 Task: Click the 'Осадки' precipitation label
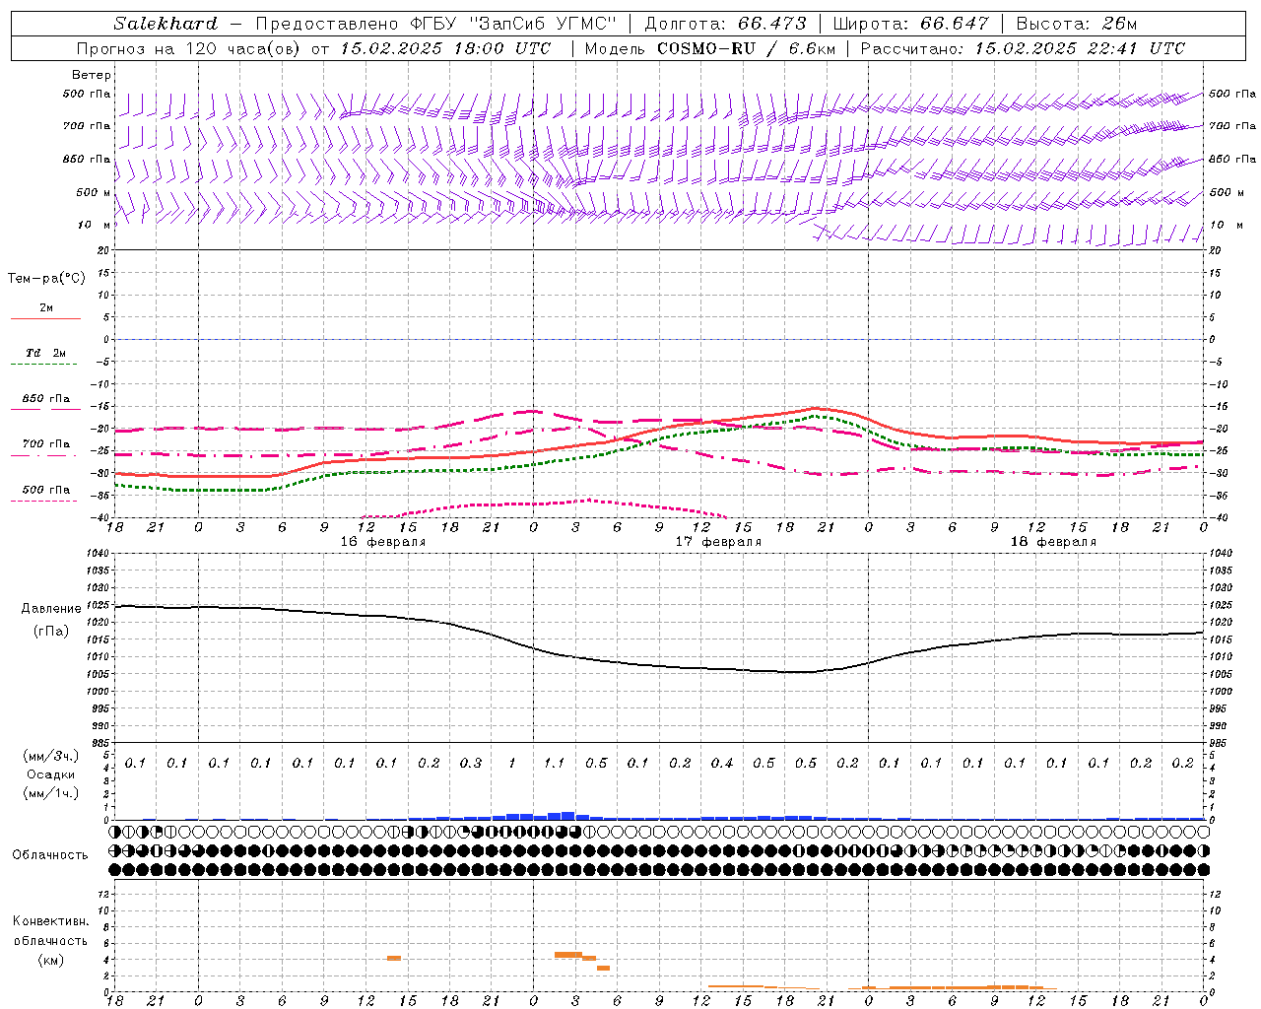click(51, 774)
